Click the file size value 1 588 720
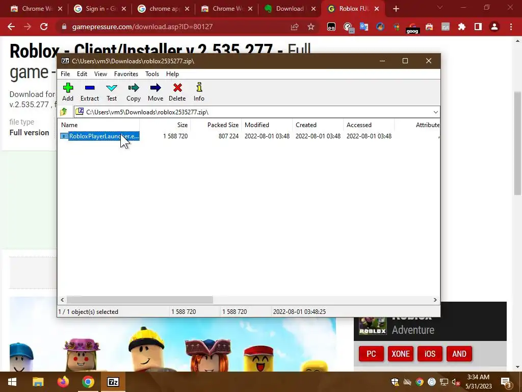 point(175,136)
